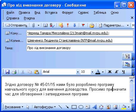Screen dimensions: 136x112
Task: Select the Arrow drawing tool
Action: 67,107
